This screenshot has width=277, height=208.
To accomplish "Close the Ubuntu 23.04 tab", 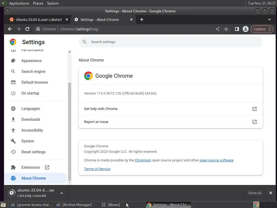I will point(67,19).
